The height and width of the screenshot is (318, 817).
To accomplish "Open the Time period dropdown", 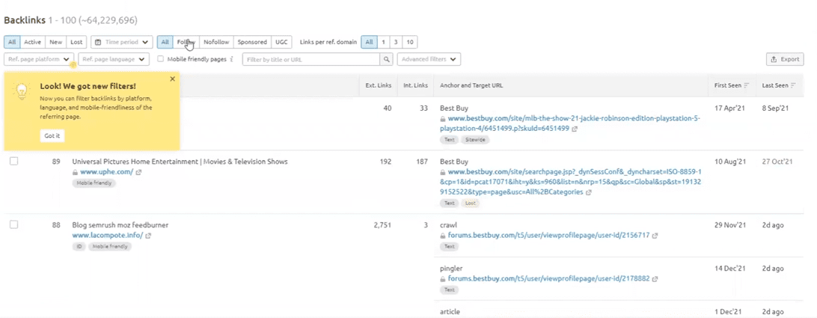I will tap(122, 43).
